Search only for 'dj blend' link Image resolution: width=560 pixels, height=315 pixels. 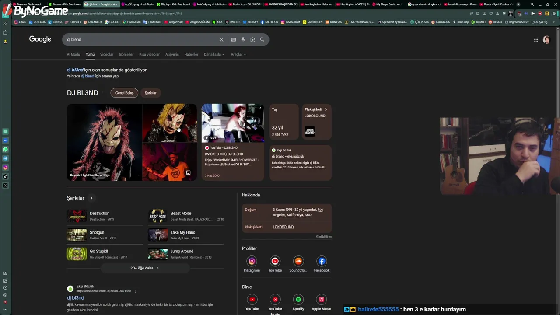point(87,76)
